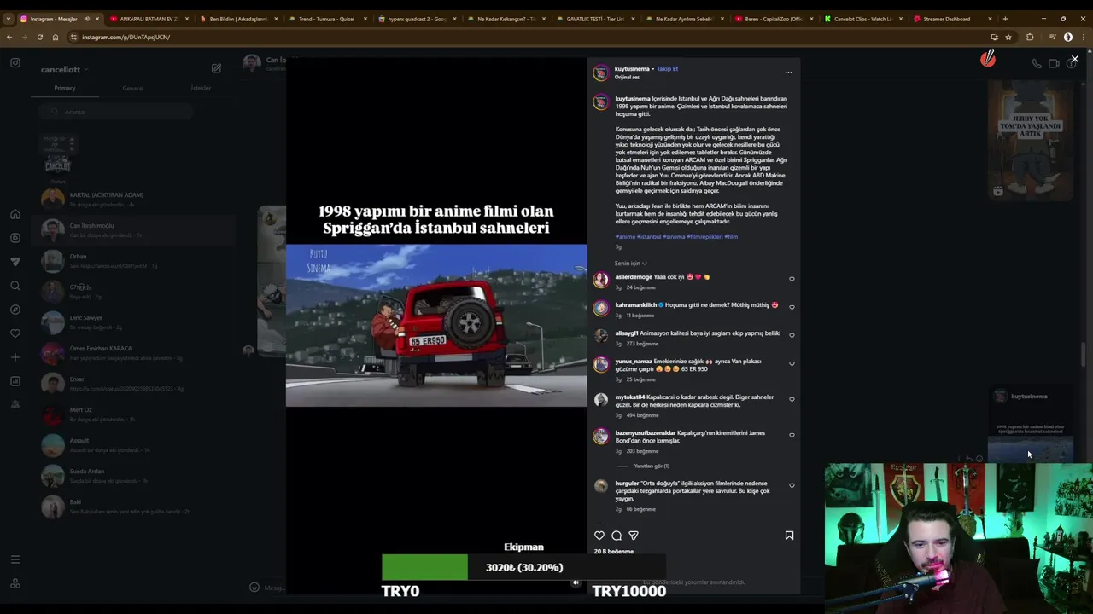Screen dimensions: 1093x614
Task: Like yunus_namaz's comment
Action: (792, 363)
